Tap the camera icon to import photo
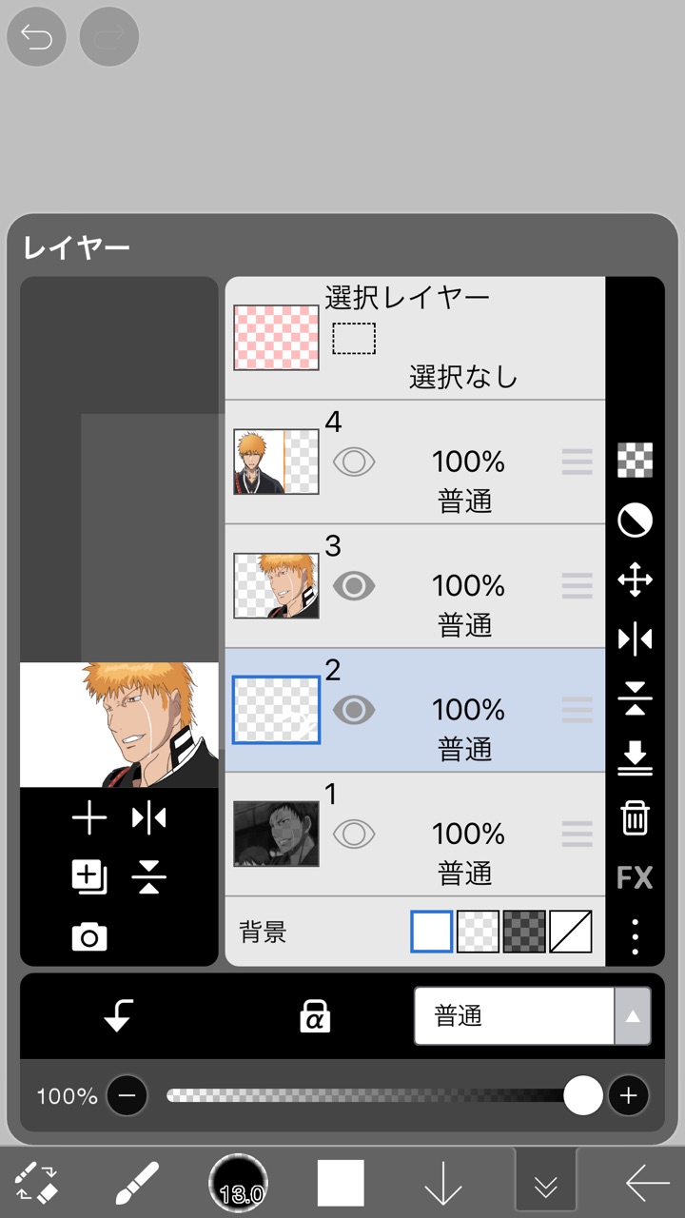The height and width of the screenshot is (1218, 685). tap(89, 938)
